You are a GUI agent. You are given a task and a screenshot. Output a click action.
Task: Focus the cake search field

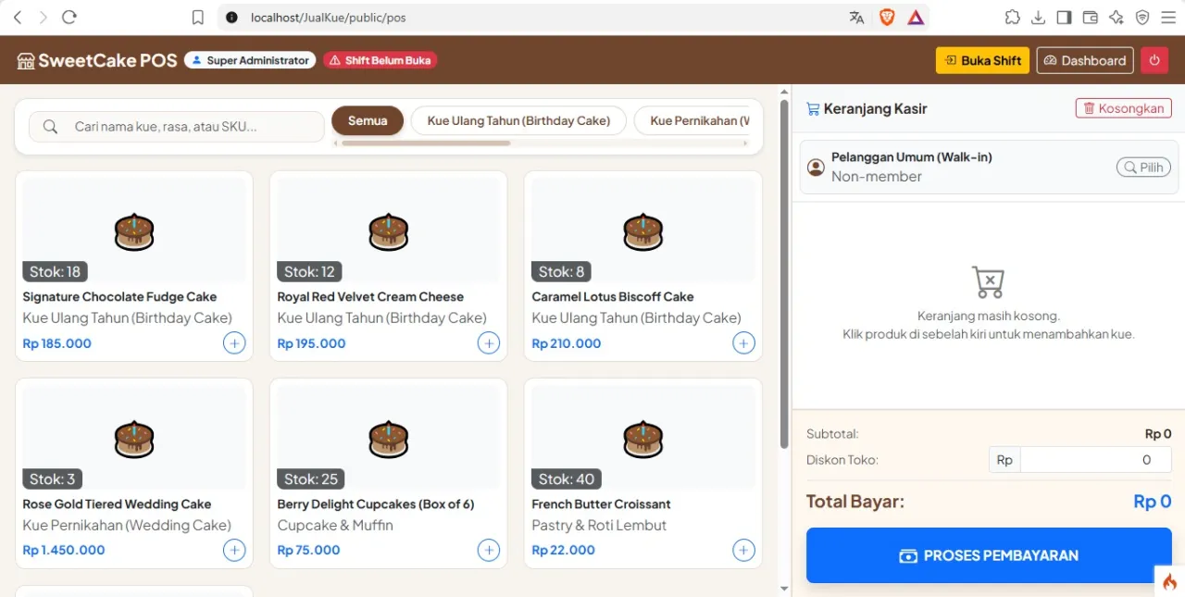(x=177, y=127)
